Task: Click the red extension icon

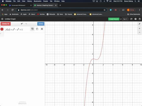Action: [x=116, y=10]
